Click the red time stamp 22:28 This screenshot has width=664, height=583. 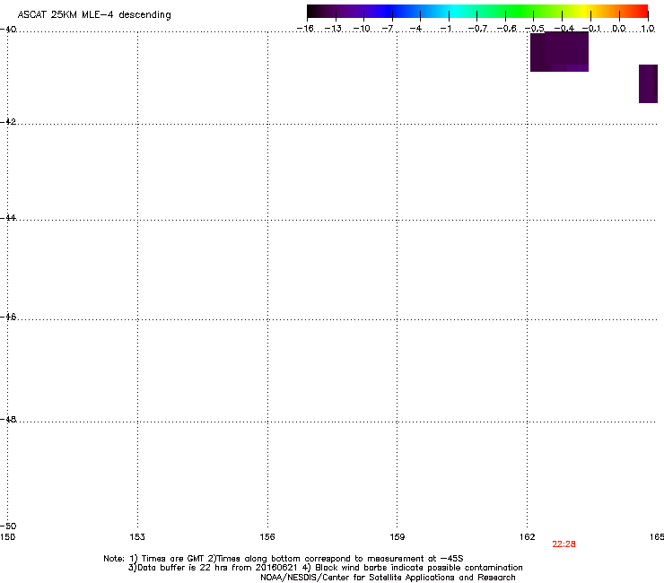click(564, 544)
